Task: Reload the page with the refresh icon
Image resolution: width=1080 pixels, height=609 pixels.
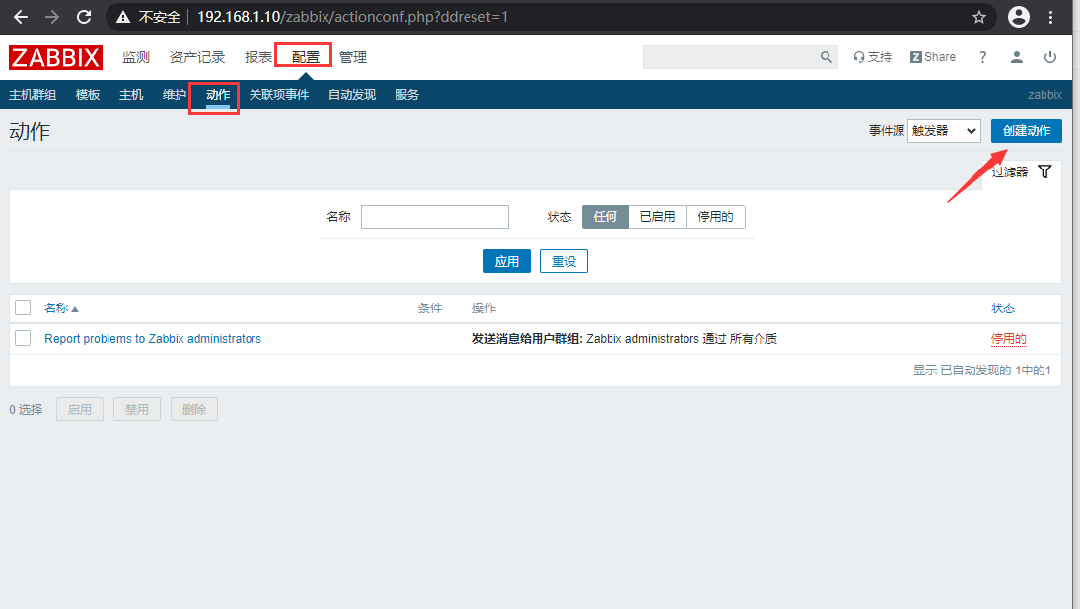Action: [x=84, y=17]
